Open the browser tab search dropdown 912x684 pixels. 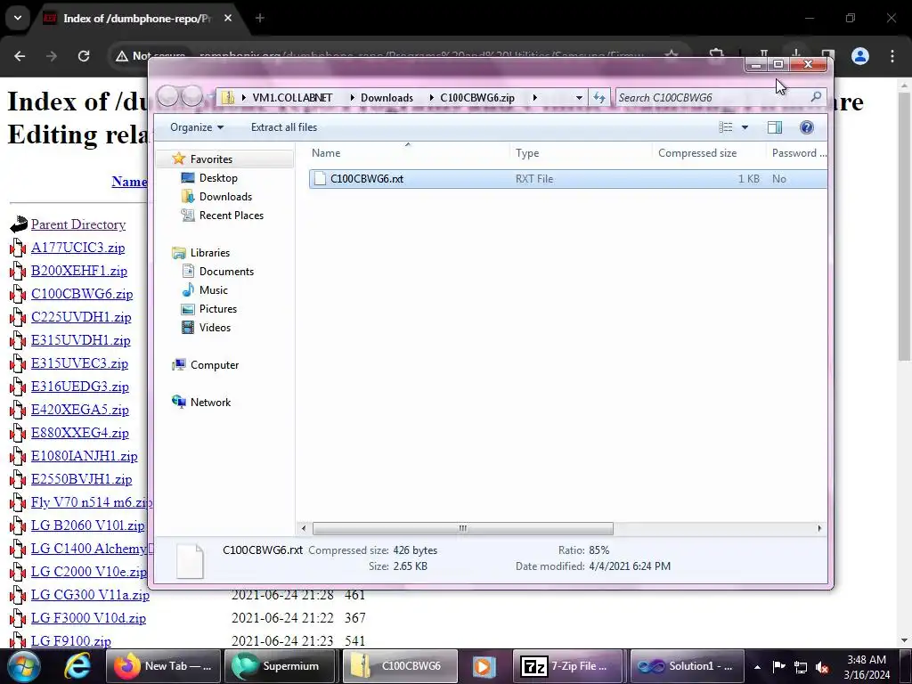pyautogui.click(x=18, y=18)
